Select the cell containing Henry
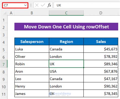This screenshot has width=120, height=99. [x=32, y=86]
